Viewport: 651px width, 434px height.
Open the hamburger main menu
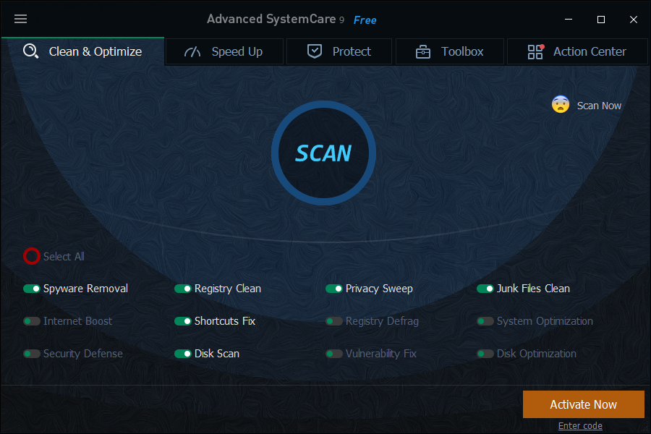coord(20,19)
